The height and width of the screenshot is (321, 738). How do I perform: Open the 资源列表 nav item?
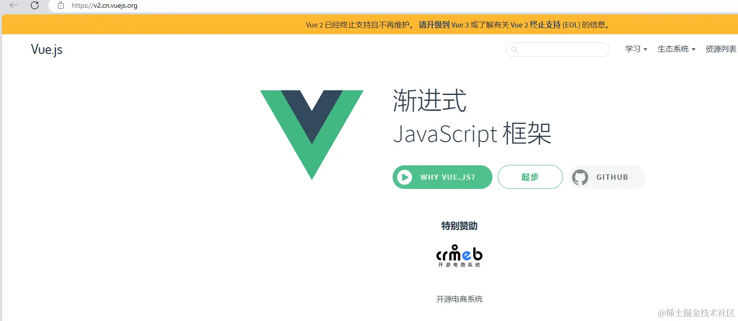tap(721, 49)
